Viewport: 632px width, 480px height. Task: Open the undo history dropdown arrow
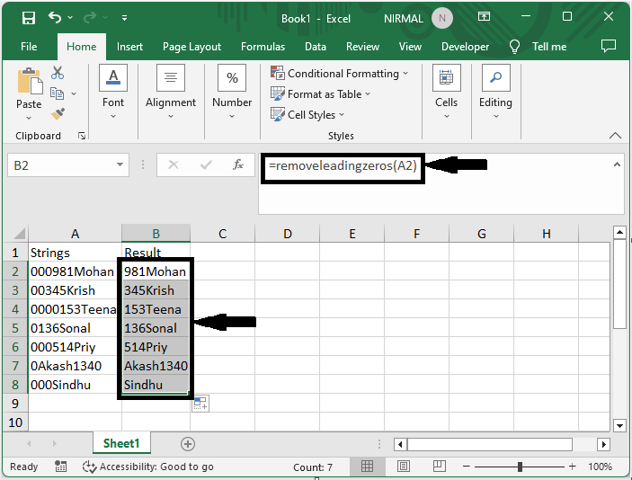70,17
